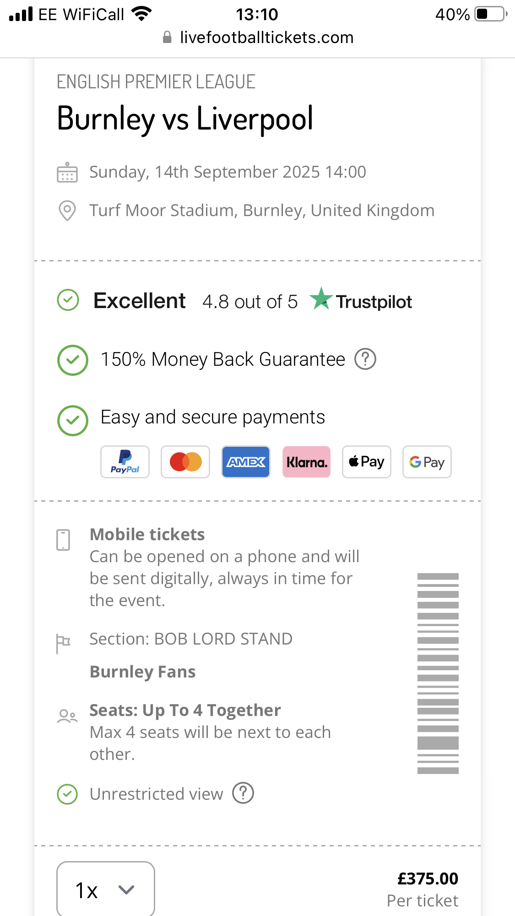Tap the Excellent rating checkmark
515x916 pixels.
(68, 300)
